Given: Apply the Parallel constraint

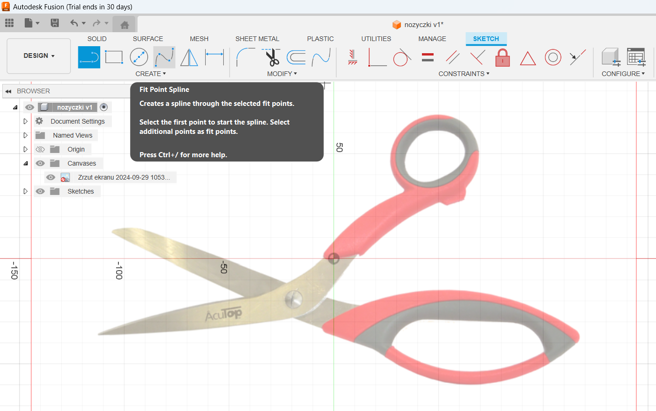Looking at the screenshot, I should click(x=453, y=57).
